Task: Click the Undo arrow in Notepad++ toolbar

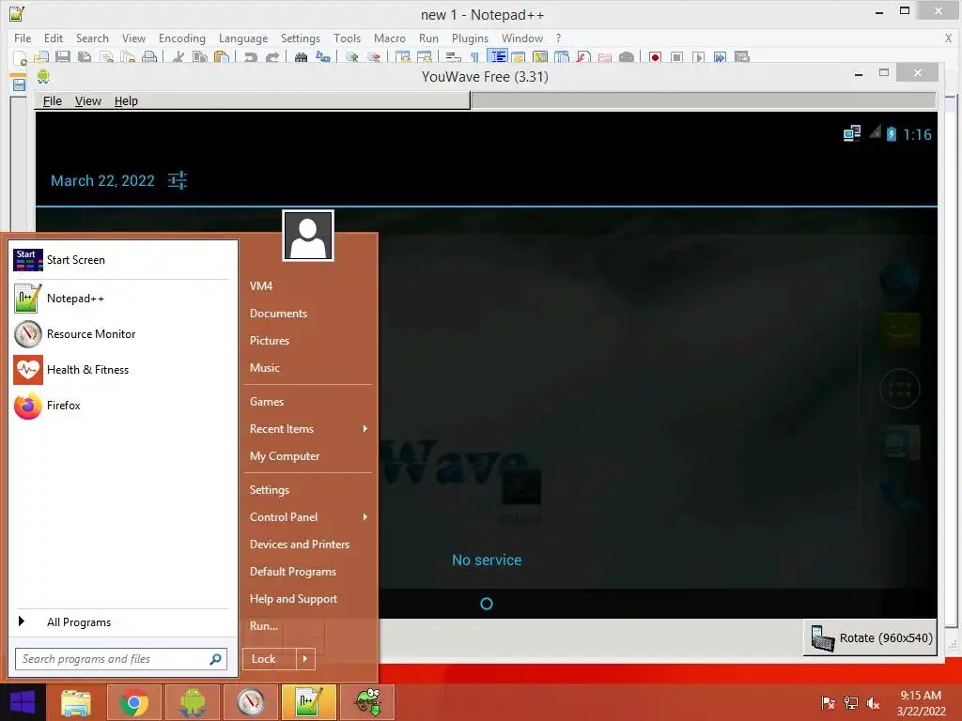Action: tap(250, 57)
